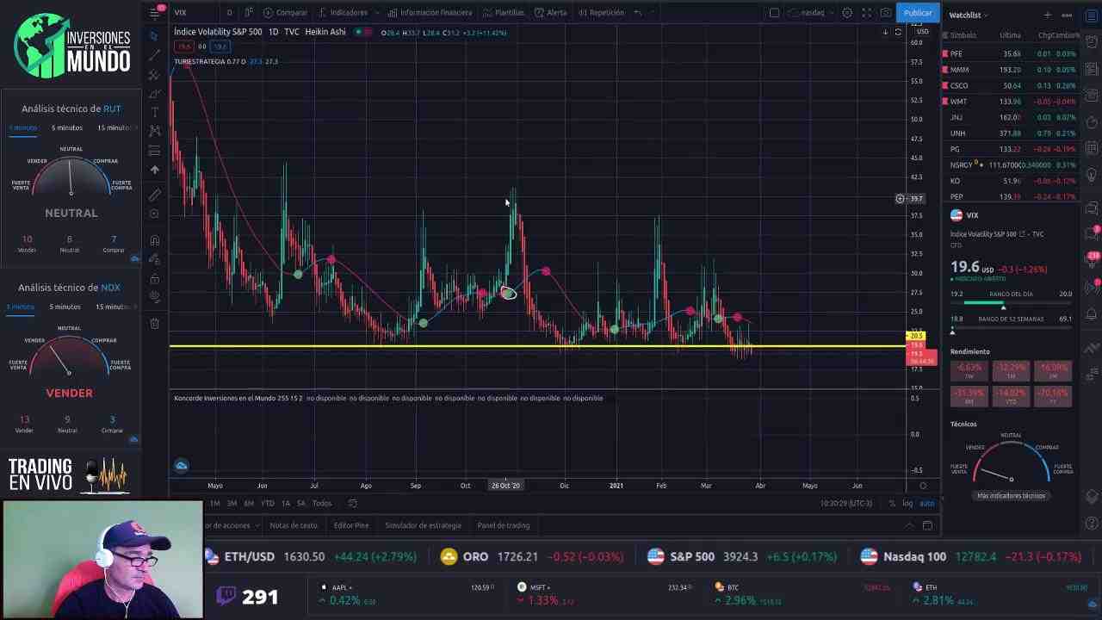Select the YTD date range

point(268,503)
